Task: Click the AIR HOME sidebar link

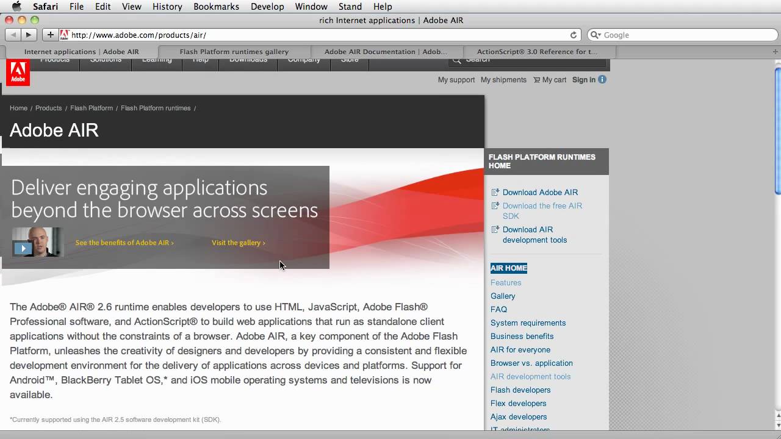Action: coord(509,268)
